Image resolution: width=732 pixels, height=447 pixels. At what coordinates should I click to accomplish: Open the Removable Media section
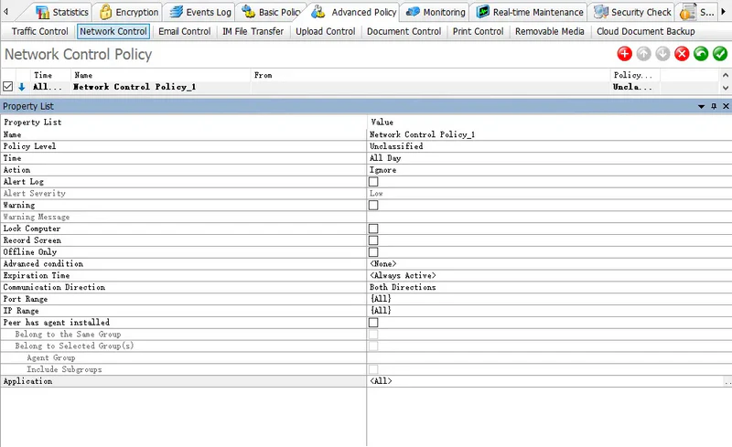click(549, 31)
